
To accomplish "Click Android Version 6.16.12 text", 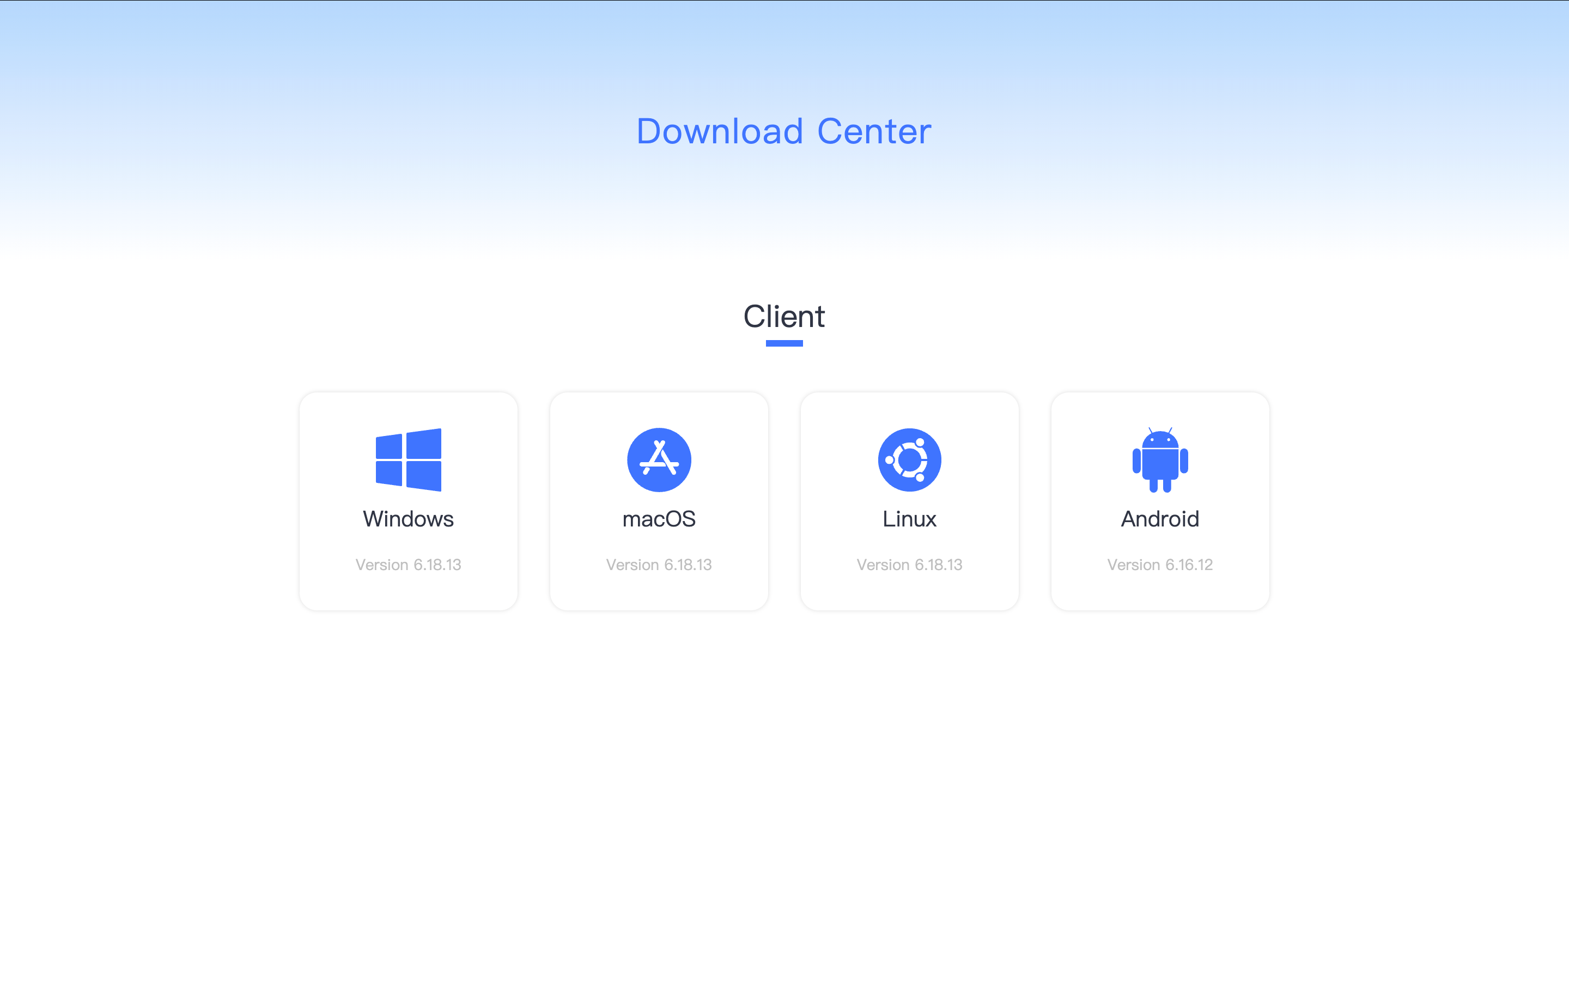I will tap(1160, 565).
